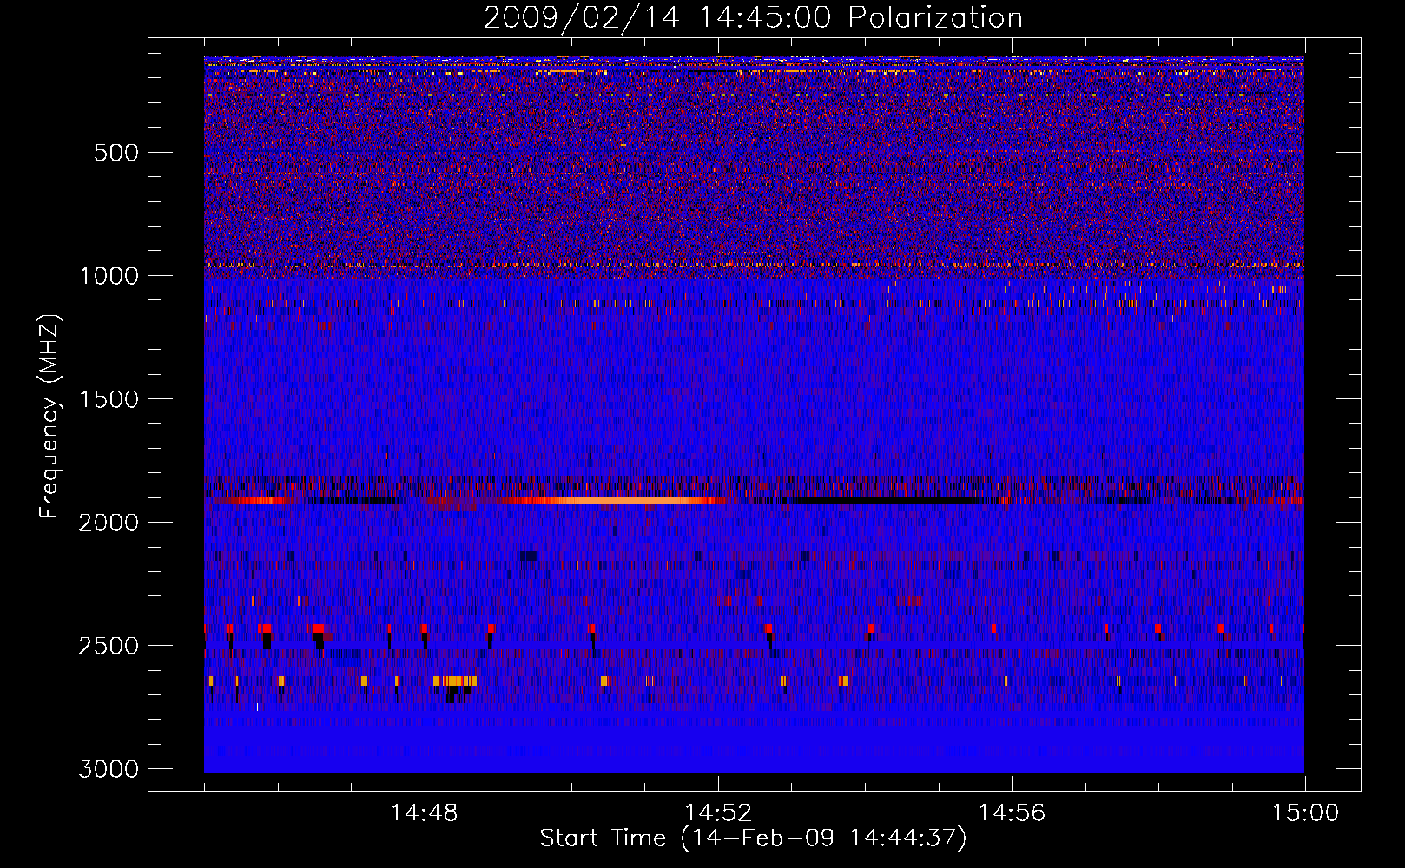1405x868 pixels.
Task: Click the 14:56 time tick label
Action: pos(1012,813)
